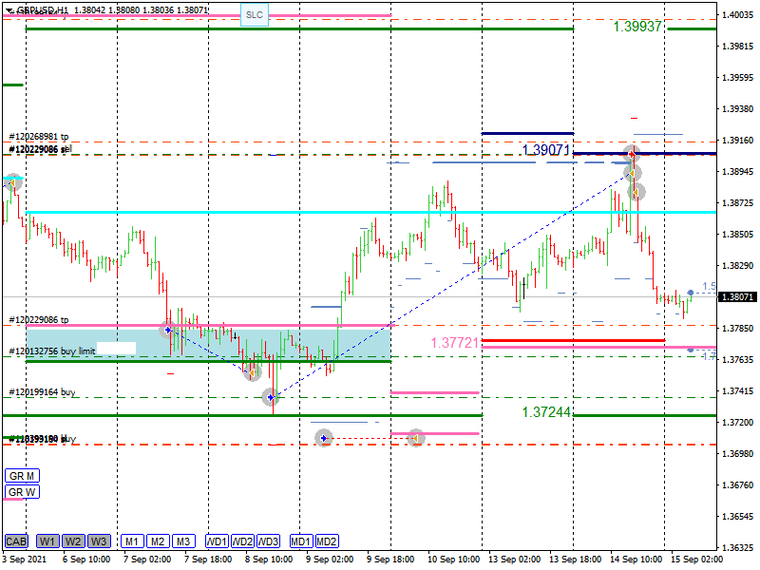Open the triangle menu beside GBPUSD,H1 title
Screen dimensions: 760x570
click(9, 9)
